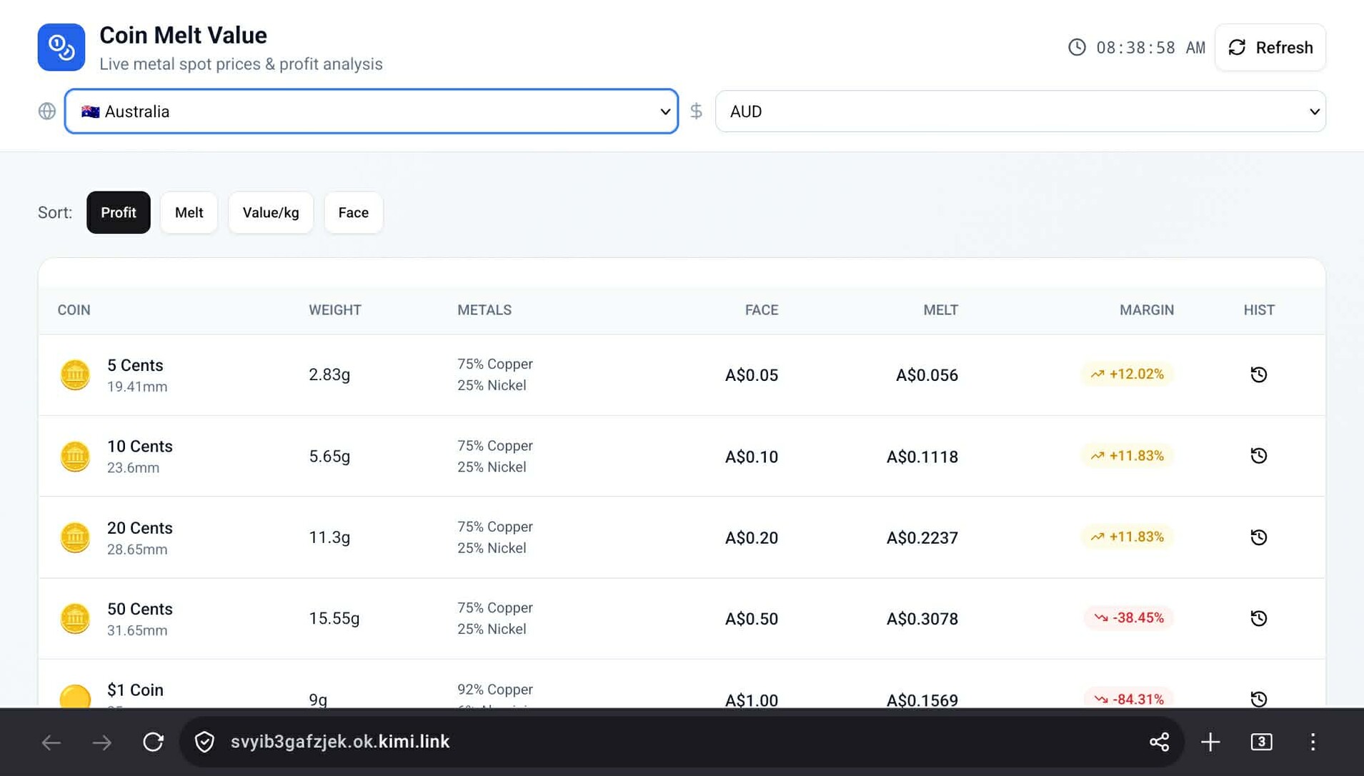1364x776 pixels.
Task: Share the page via browser share icon
Action: 1159,742
